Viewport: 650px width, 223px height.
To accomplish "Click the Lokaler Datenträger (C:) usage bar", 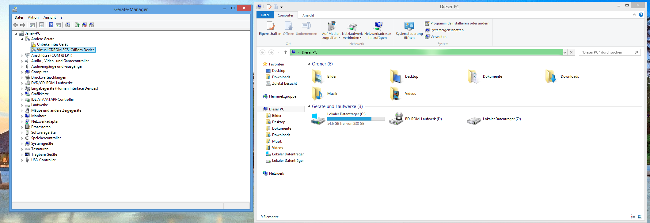I will coord(356,119).
